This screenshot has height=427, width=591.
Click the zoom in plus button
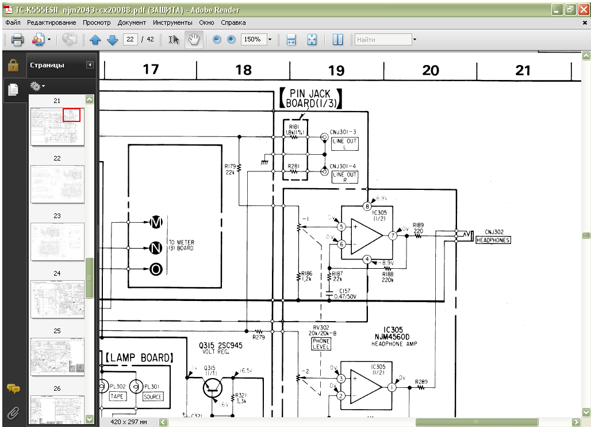coord(232,39)
